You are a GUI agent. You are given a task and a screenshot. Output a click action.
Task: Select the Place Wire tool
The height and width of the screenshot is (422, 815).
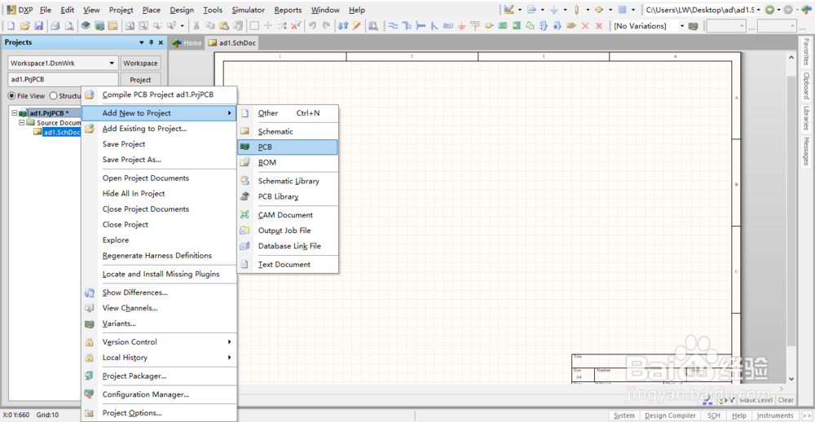(x=394, y=25)
